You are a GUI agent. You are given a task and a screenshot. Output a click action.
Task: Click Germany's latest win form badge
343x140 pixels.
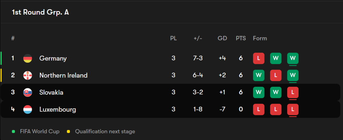point(293,58)
